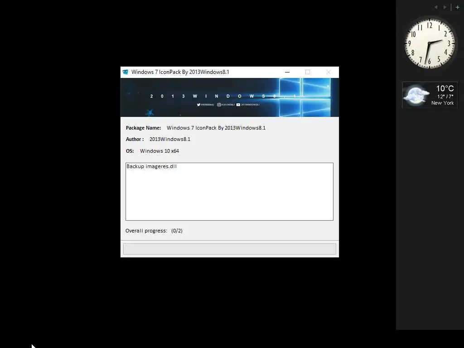This screenshot has height=348, width=464.
Task: Open the weather gadget showing 10°C
Action: point(430,95)
